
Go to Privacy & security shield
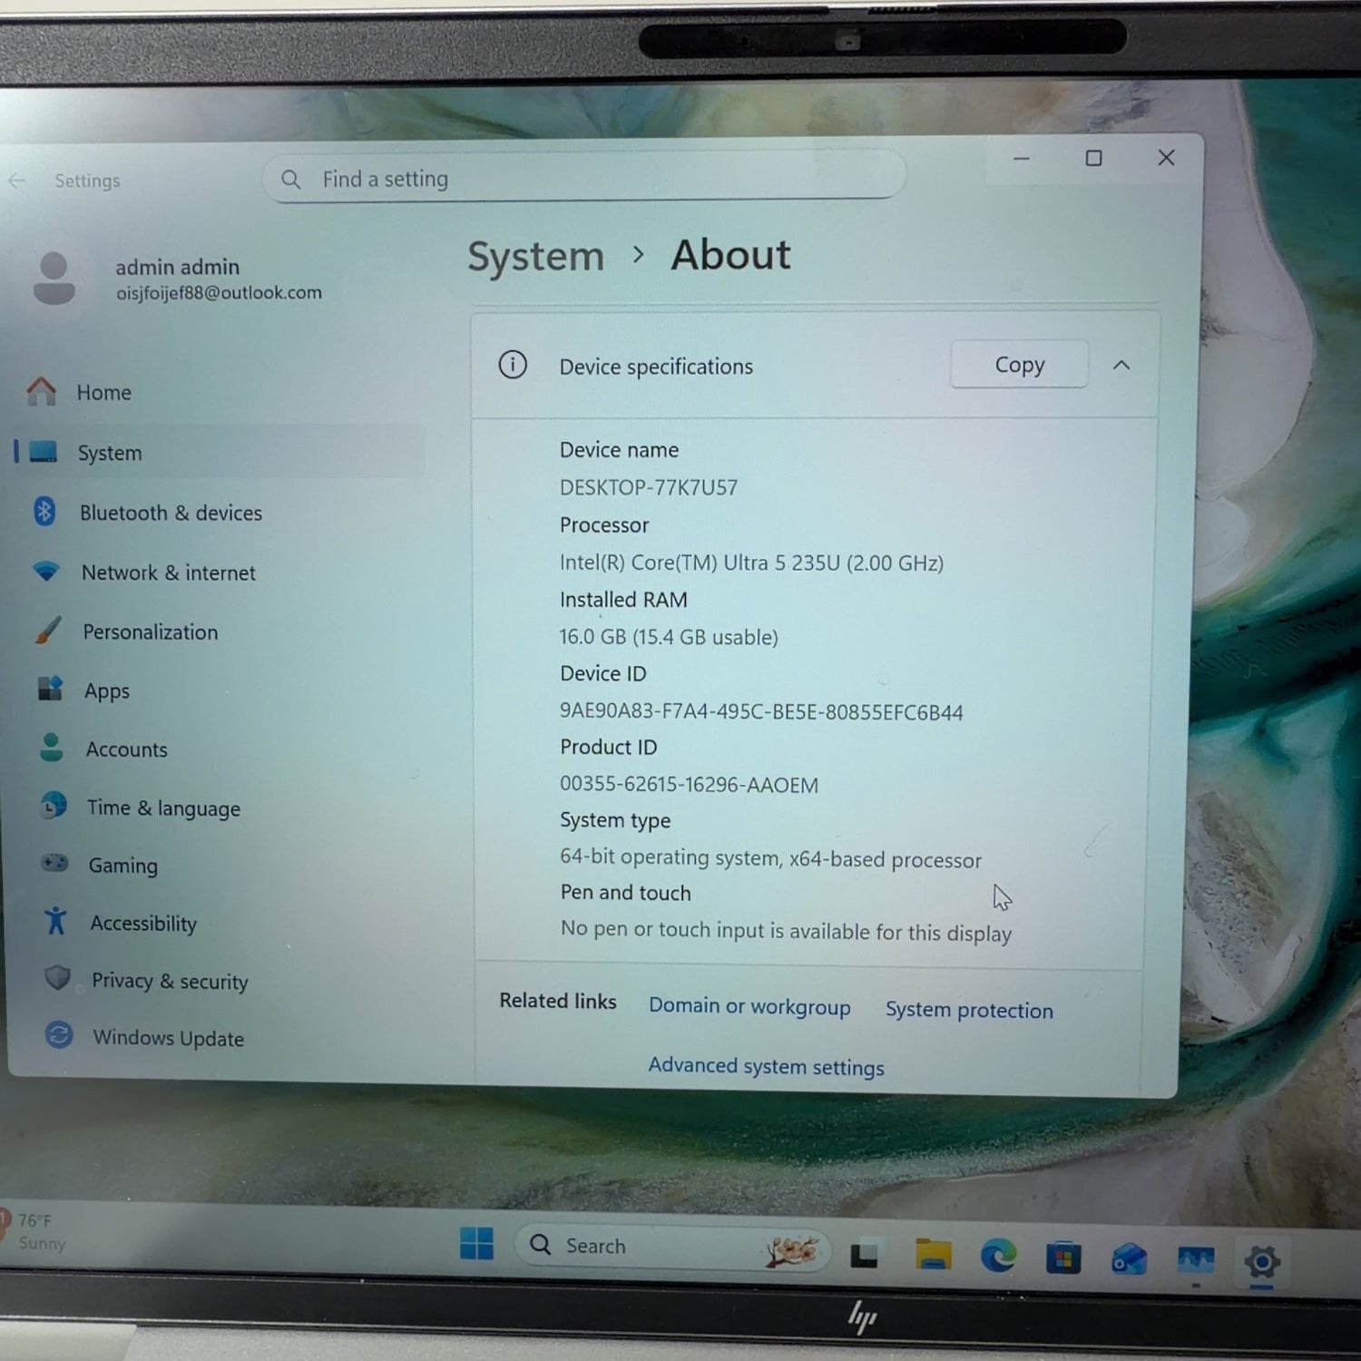click(58, 978)
